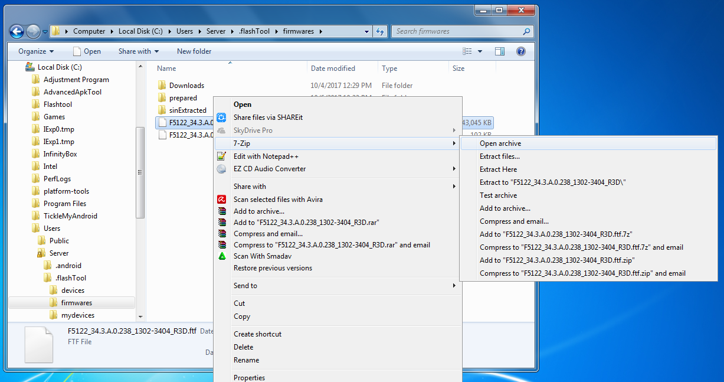The width and height of the screenshot is (724, 382).
Task: Click WinRAR icon beside Compress and email
Action: pos(221,234)
